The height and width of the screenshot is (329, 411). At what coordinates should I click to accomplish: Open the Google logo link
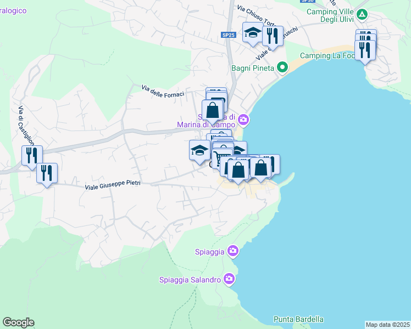18,322
